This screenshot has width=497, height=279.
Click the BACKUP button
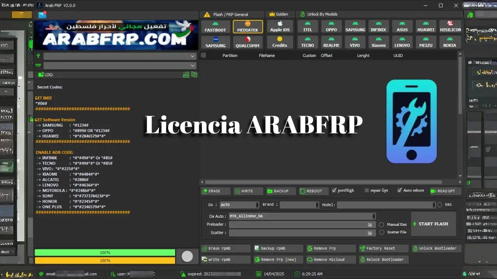[281, 191]
